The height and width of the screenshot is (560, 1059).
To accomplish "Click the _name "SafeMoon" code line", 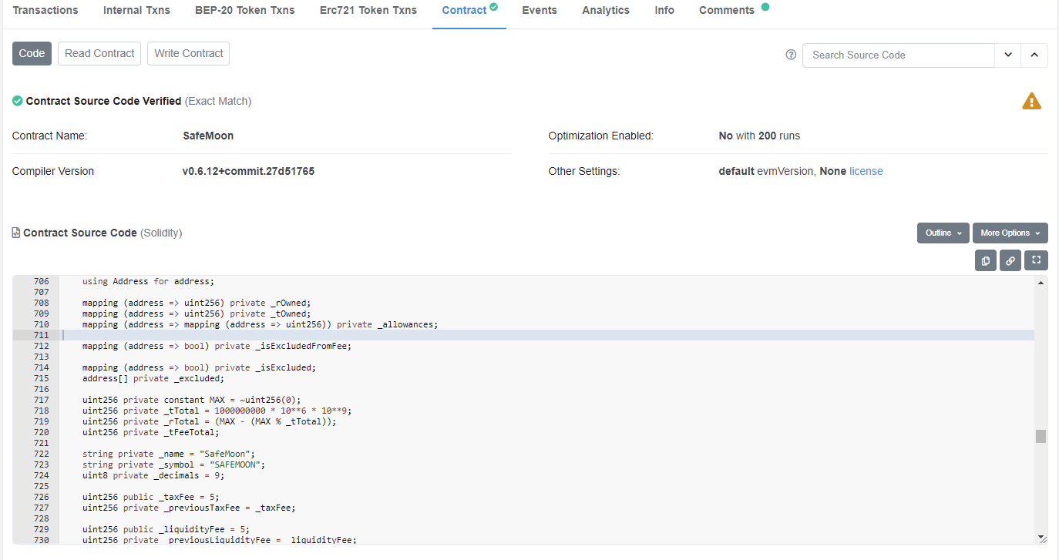I will 169,454.
